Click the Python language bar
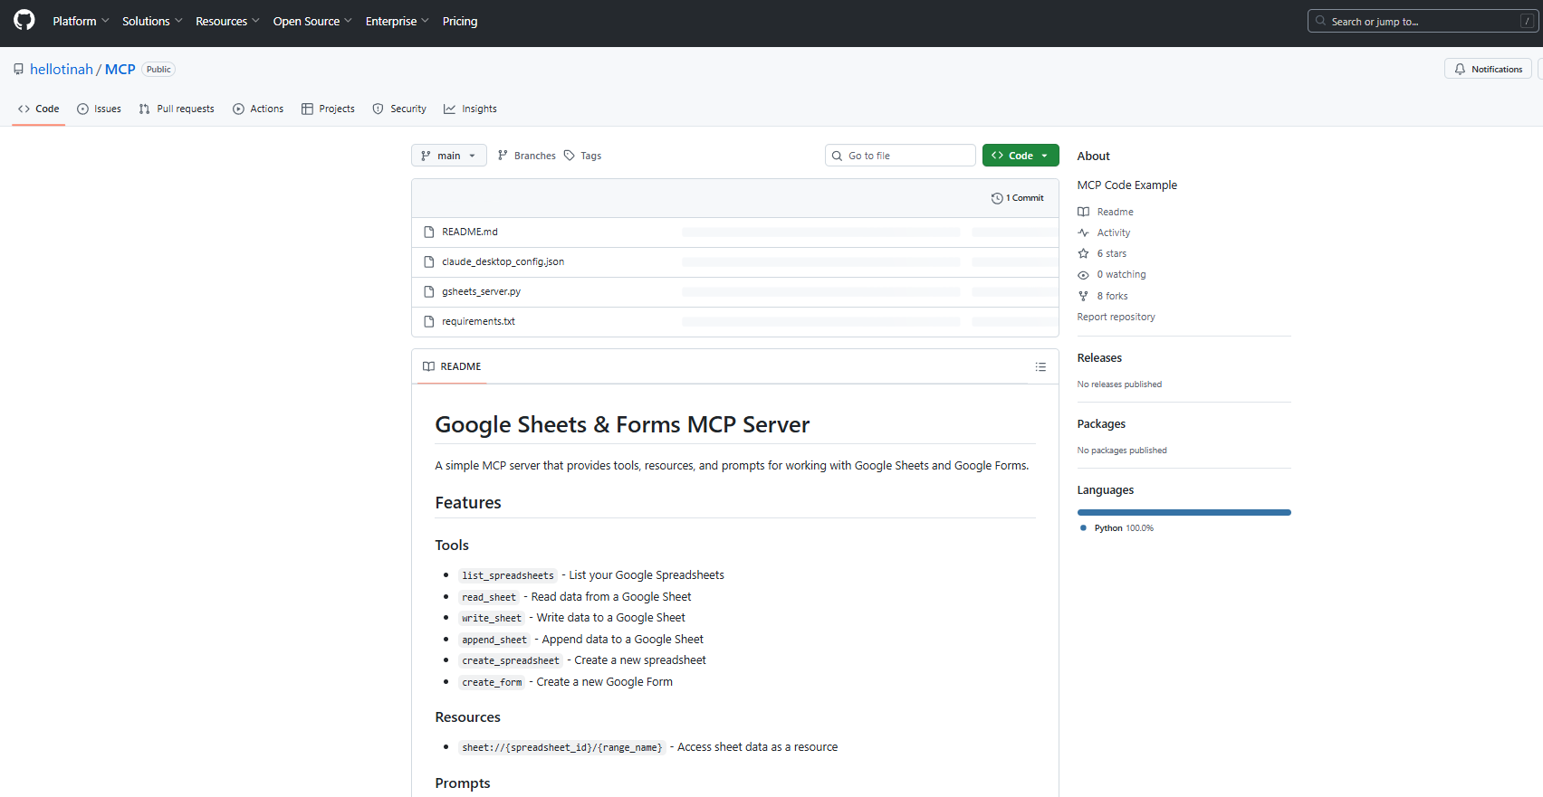The width and height of the screenshot is (1543, 797). (1184, 512)
